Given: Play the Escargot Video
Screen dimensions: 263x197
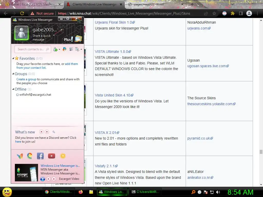Looking at the screenshot, I should pos(43,179).
